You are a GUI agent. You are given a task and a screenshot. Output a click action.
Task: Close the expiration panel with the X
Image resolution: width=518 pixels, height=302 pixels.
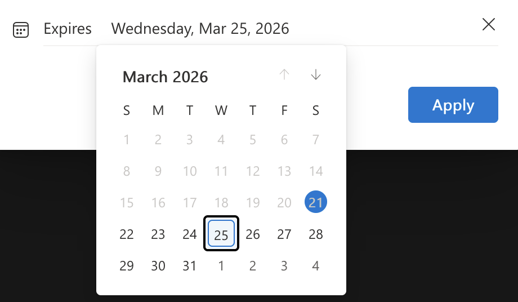489,24
